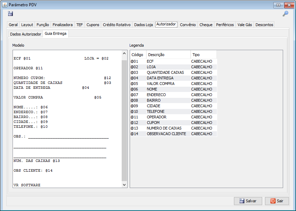Select the Autorizador tab
Screen dimensions: 296x211
pyautogui.click(x=166, y=24)
